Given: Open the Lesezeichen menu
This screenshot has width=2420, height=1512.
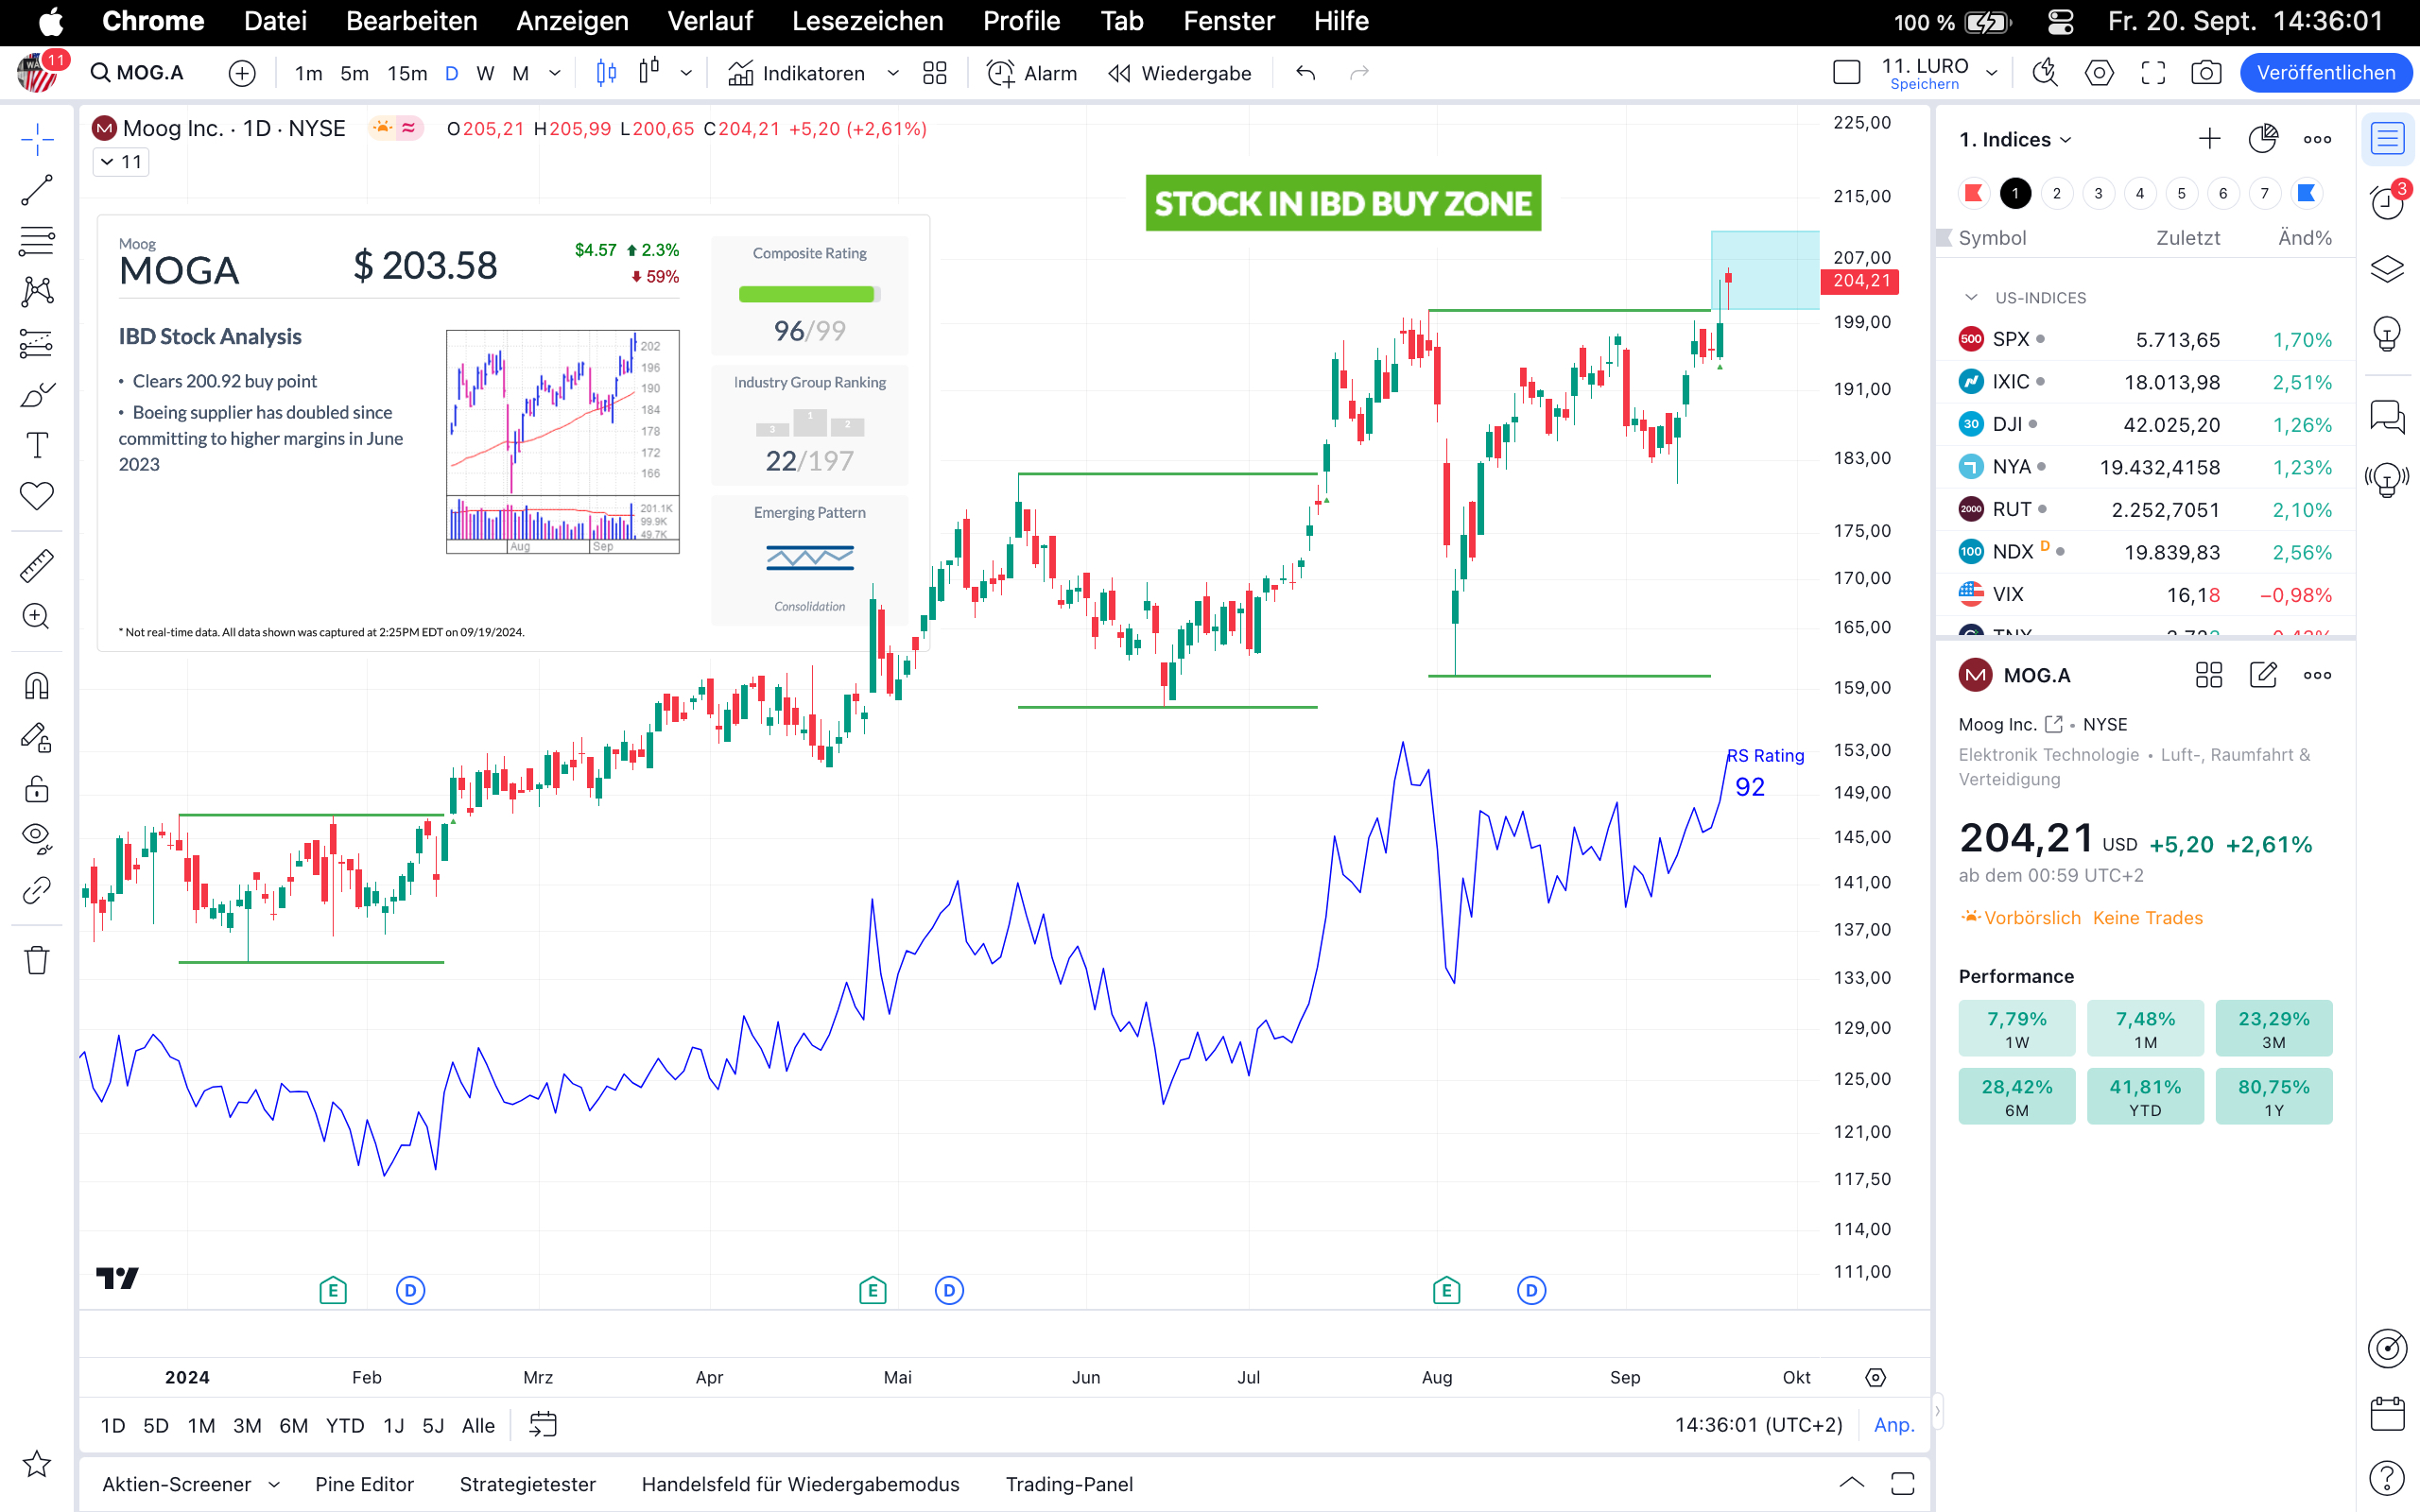Looking at the screenshot, I should click(x=867, y=21).
